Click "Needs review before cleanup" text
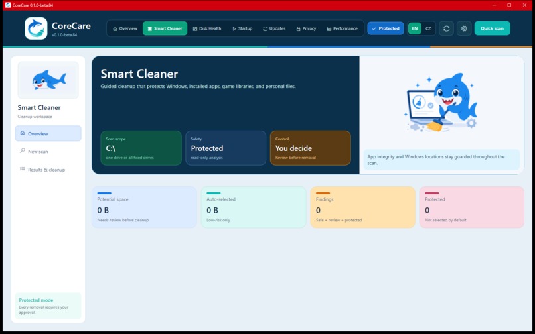 (123, 220)
